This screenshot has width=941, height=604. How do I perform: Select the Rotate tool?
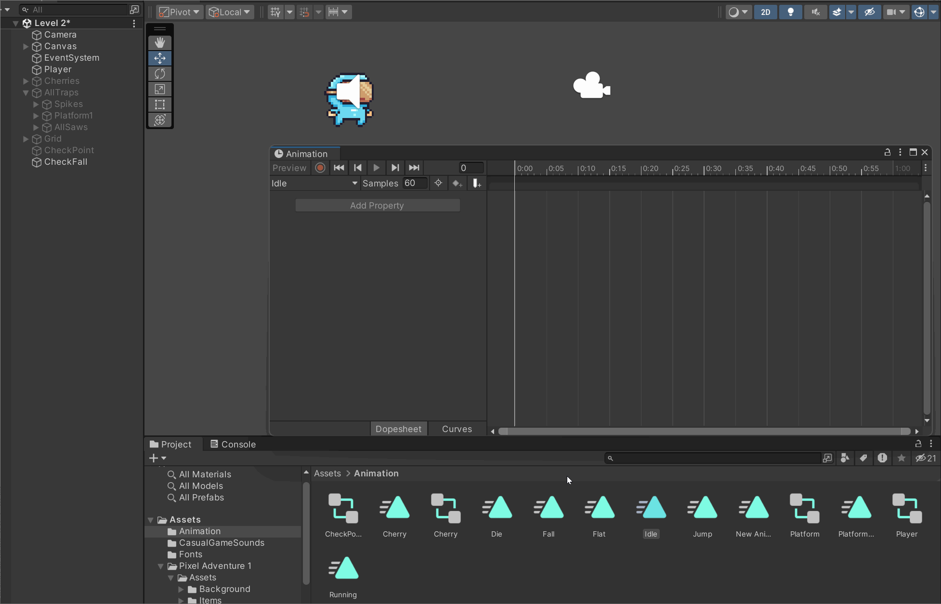click(x=160, y=73)
